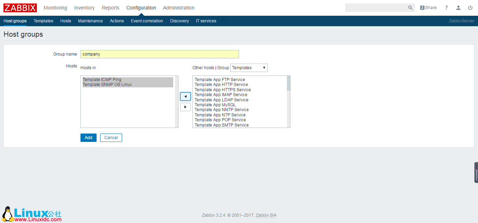Open Zabbix help with the question mark icon
This screenshot has height=223, width=478.
coord(446,7)
